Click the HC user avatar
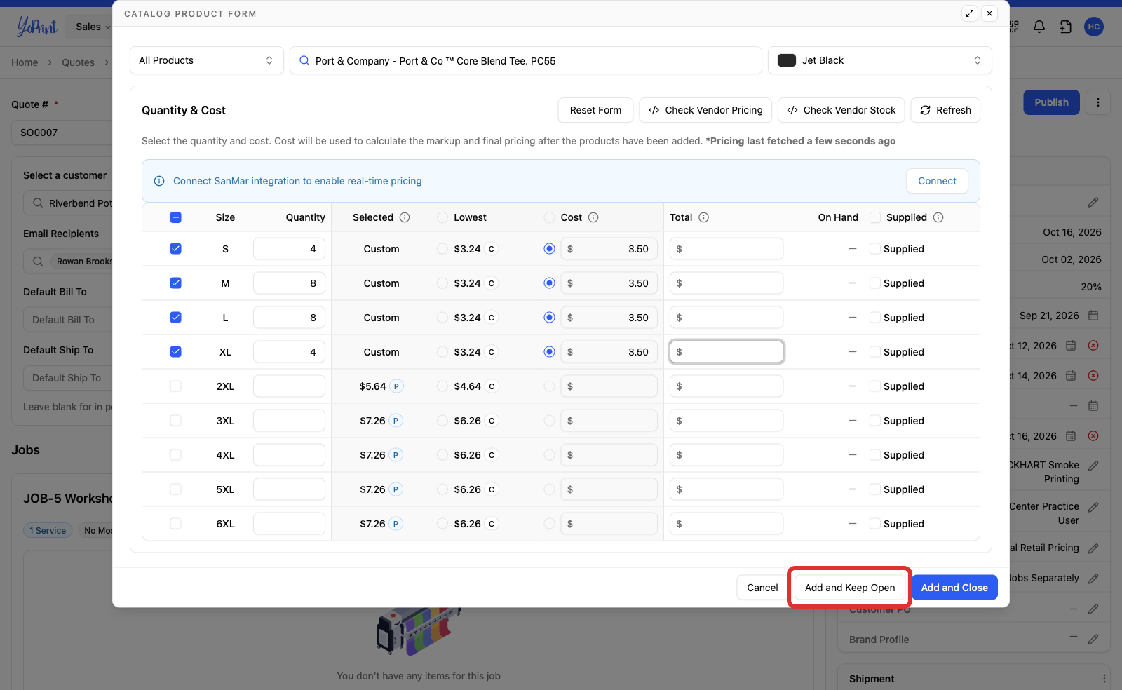This screenshot has height=690, width=1122. tap(1094, 27)
